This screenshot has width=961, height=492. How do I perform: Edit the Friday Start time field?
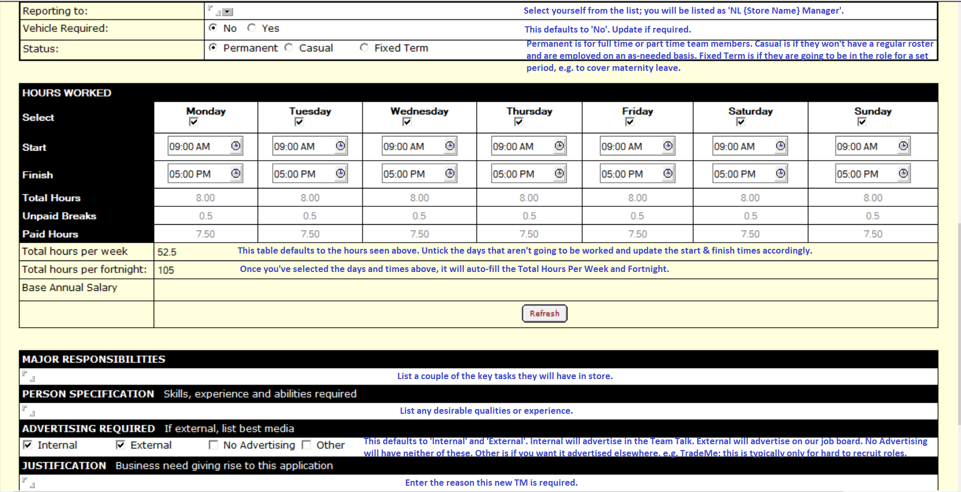pos(631,146)
